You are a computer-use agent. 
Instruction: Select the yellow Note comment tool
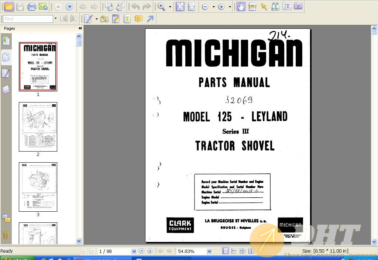[138, 19]
